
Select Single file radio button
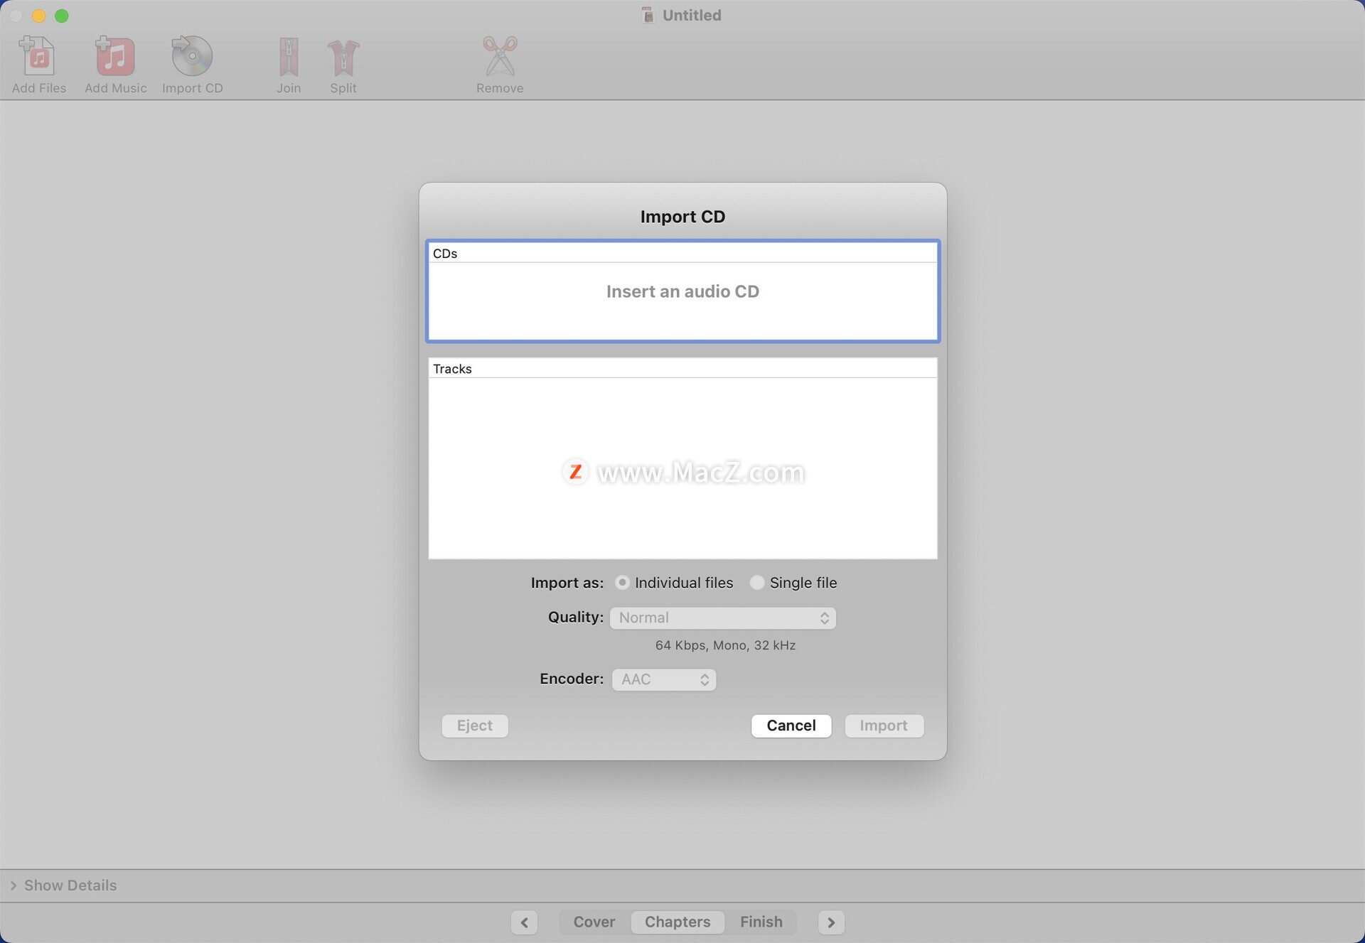tap(757, 583)
